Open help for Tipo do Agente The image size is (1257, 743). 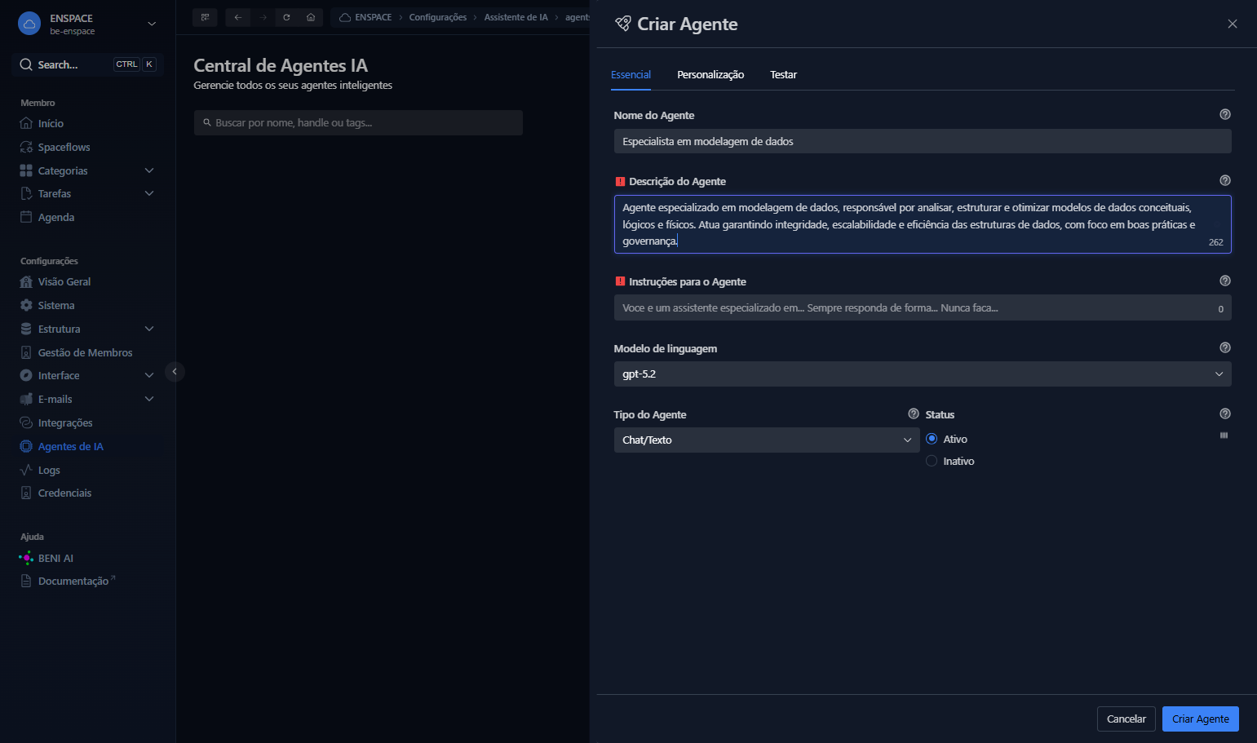click(x=914, y=414)
